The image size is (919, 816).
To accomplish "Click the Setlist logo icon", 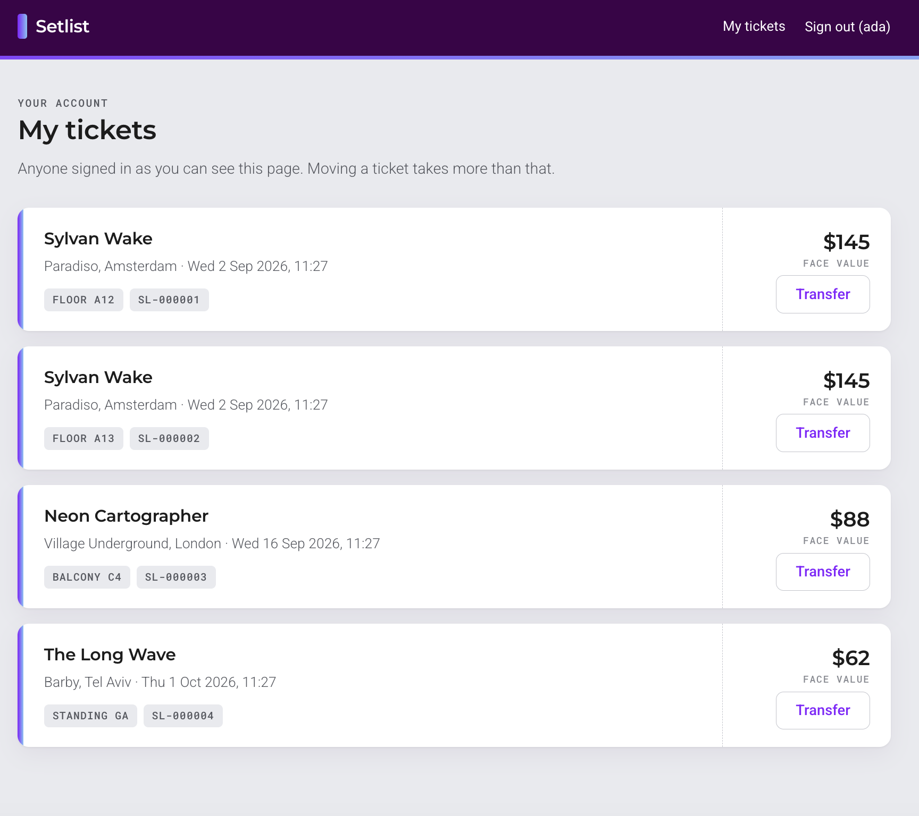I will 22,27.
